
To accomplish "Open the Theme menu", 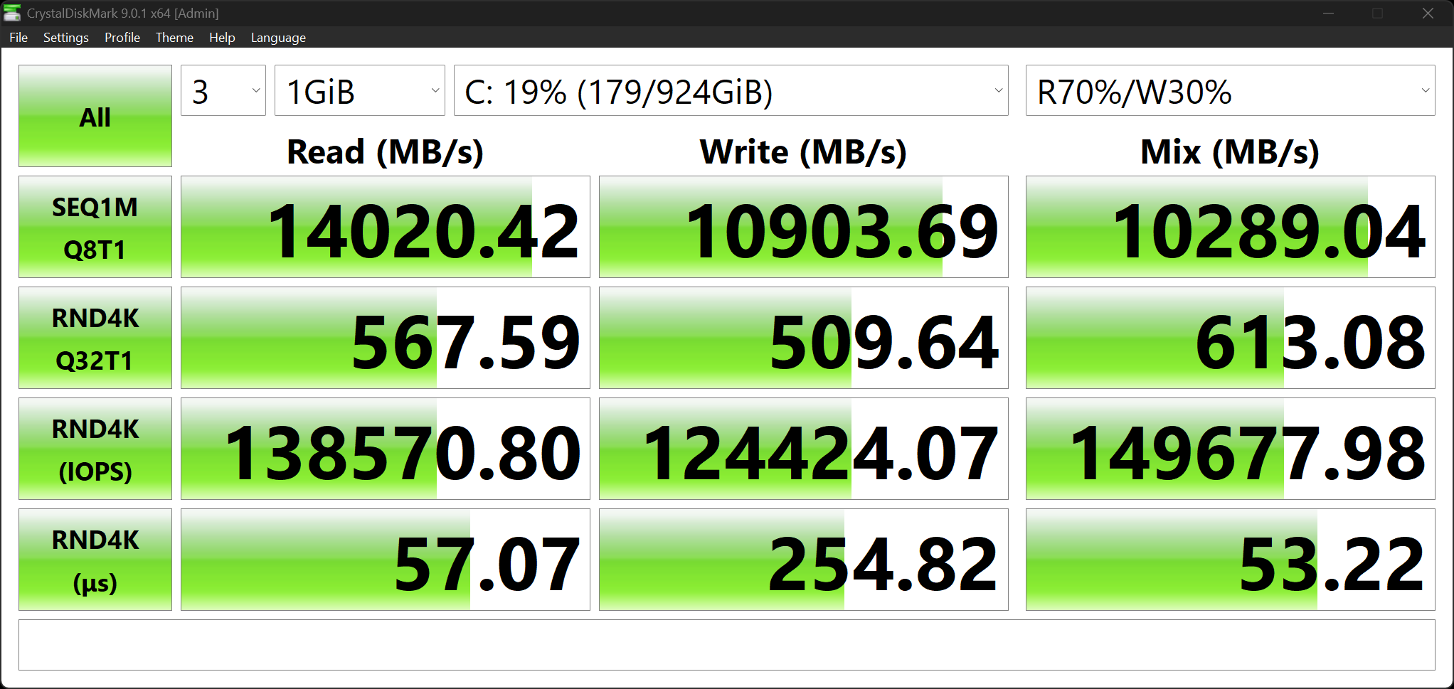I will 174,38.
